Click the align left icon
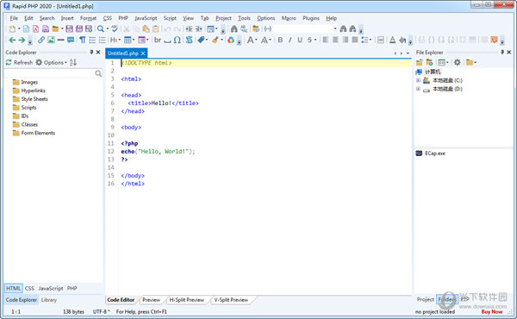This screenshot has height=319, width=517. coord(326,41)
